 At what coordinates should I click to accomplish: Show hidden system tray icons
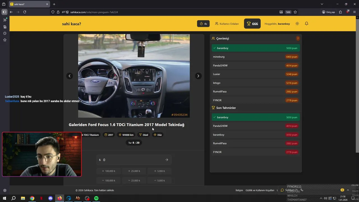pos(321,198)
